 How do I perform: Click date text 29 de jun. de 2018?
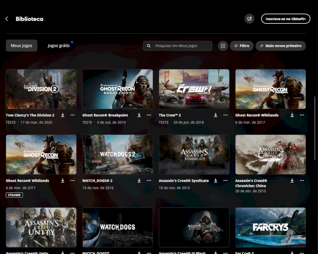[188, 122]
